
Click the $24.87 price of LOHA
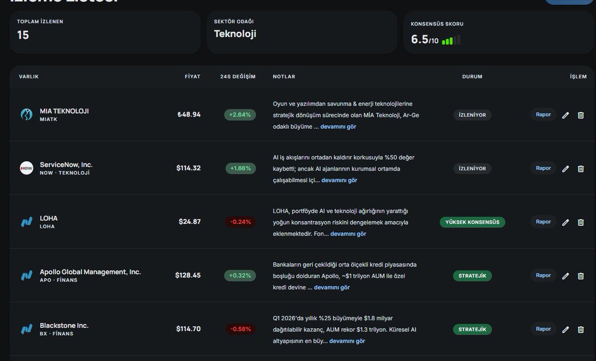pyautogui.click(x=190, y=222)
